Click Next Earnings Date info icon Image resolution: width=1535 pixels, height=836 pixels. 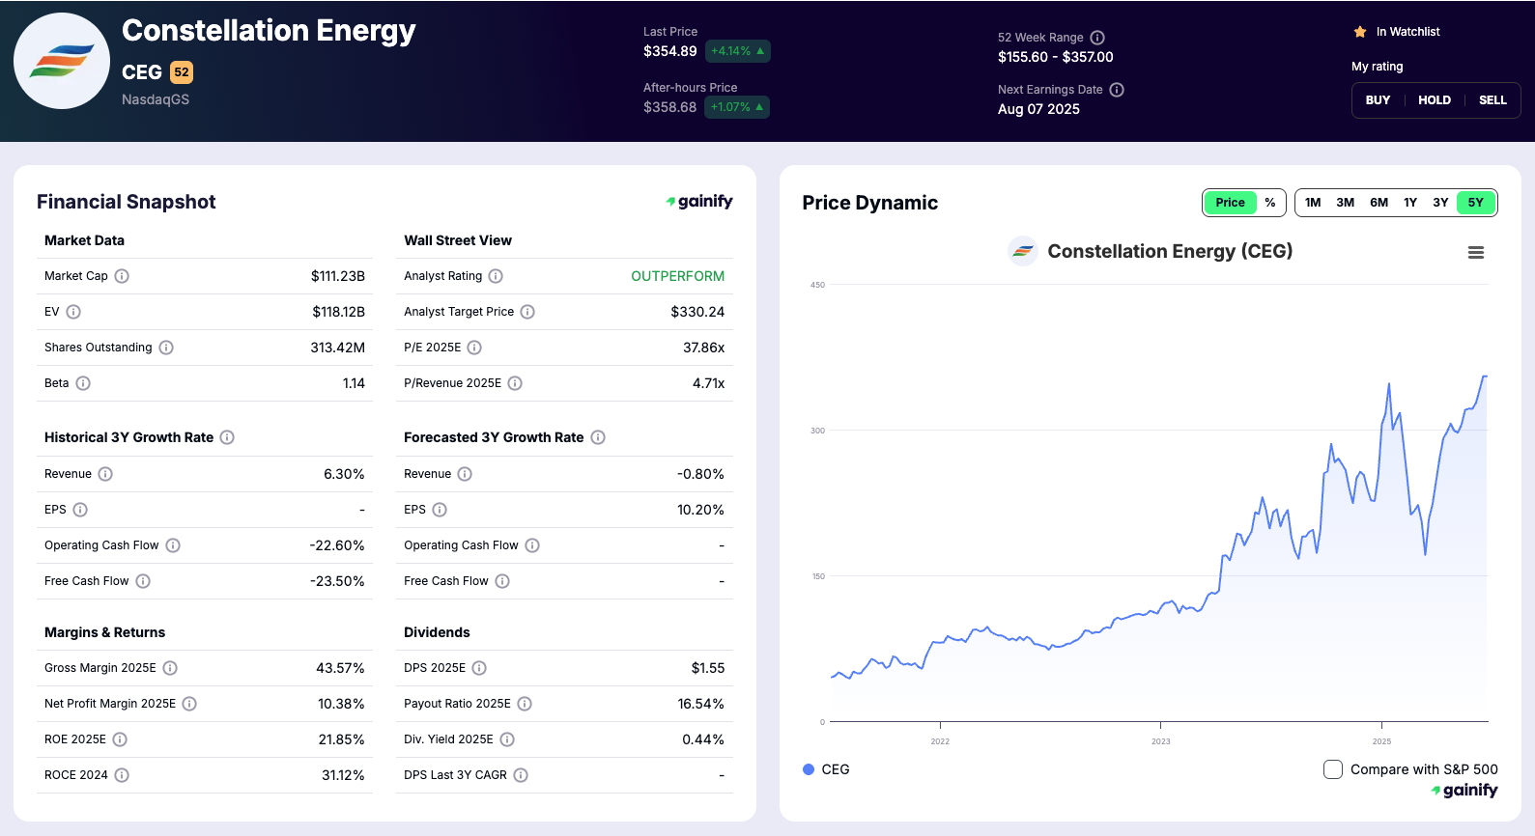(x=1117, y=90)
